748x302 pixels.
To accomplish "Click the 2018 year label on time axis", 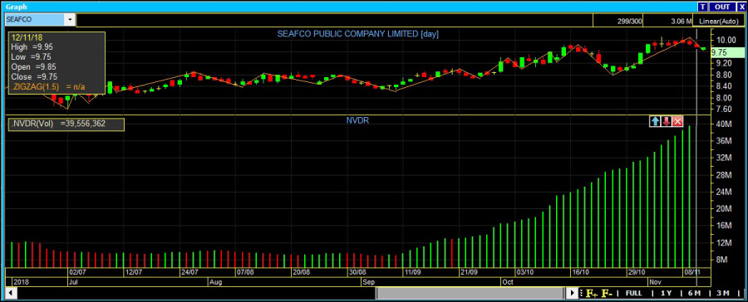I will (22, 281).
